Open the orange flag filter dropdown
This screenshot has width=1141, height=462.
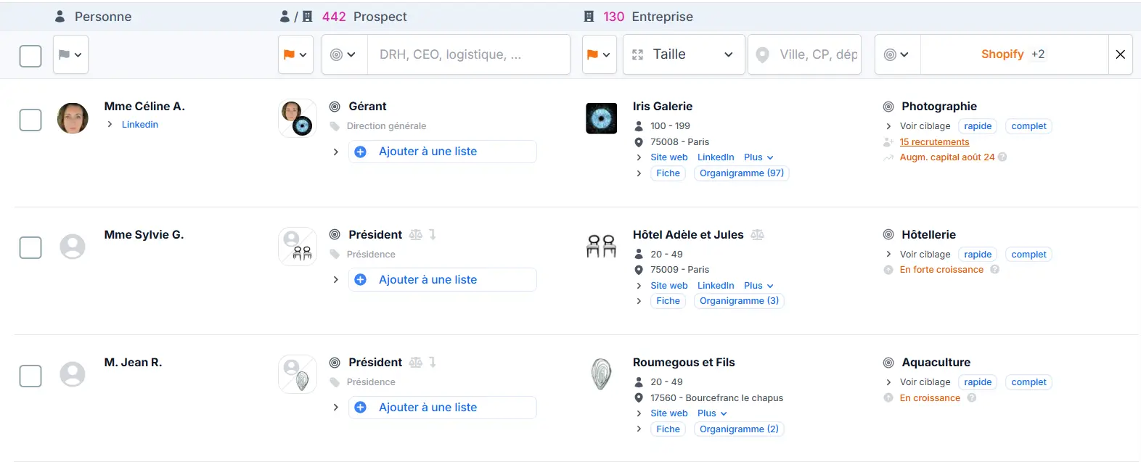[x=295, y=54]
